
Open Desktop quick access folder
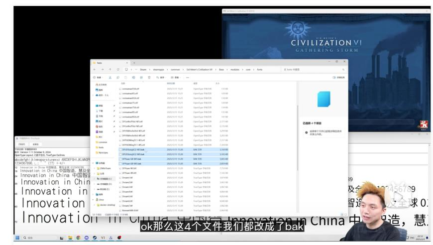click(99, 106)
